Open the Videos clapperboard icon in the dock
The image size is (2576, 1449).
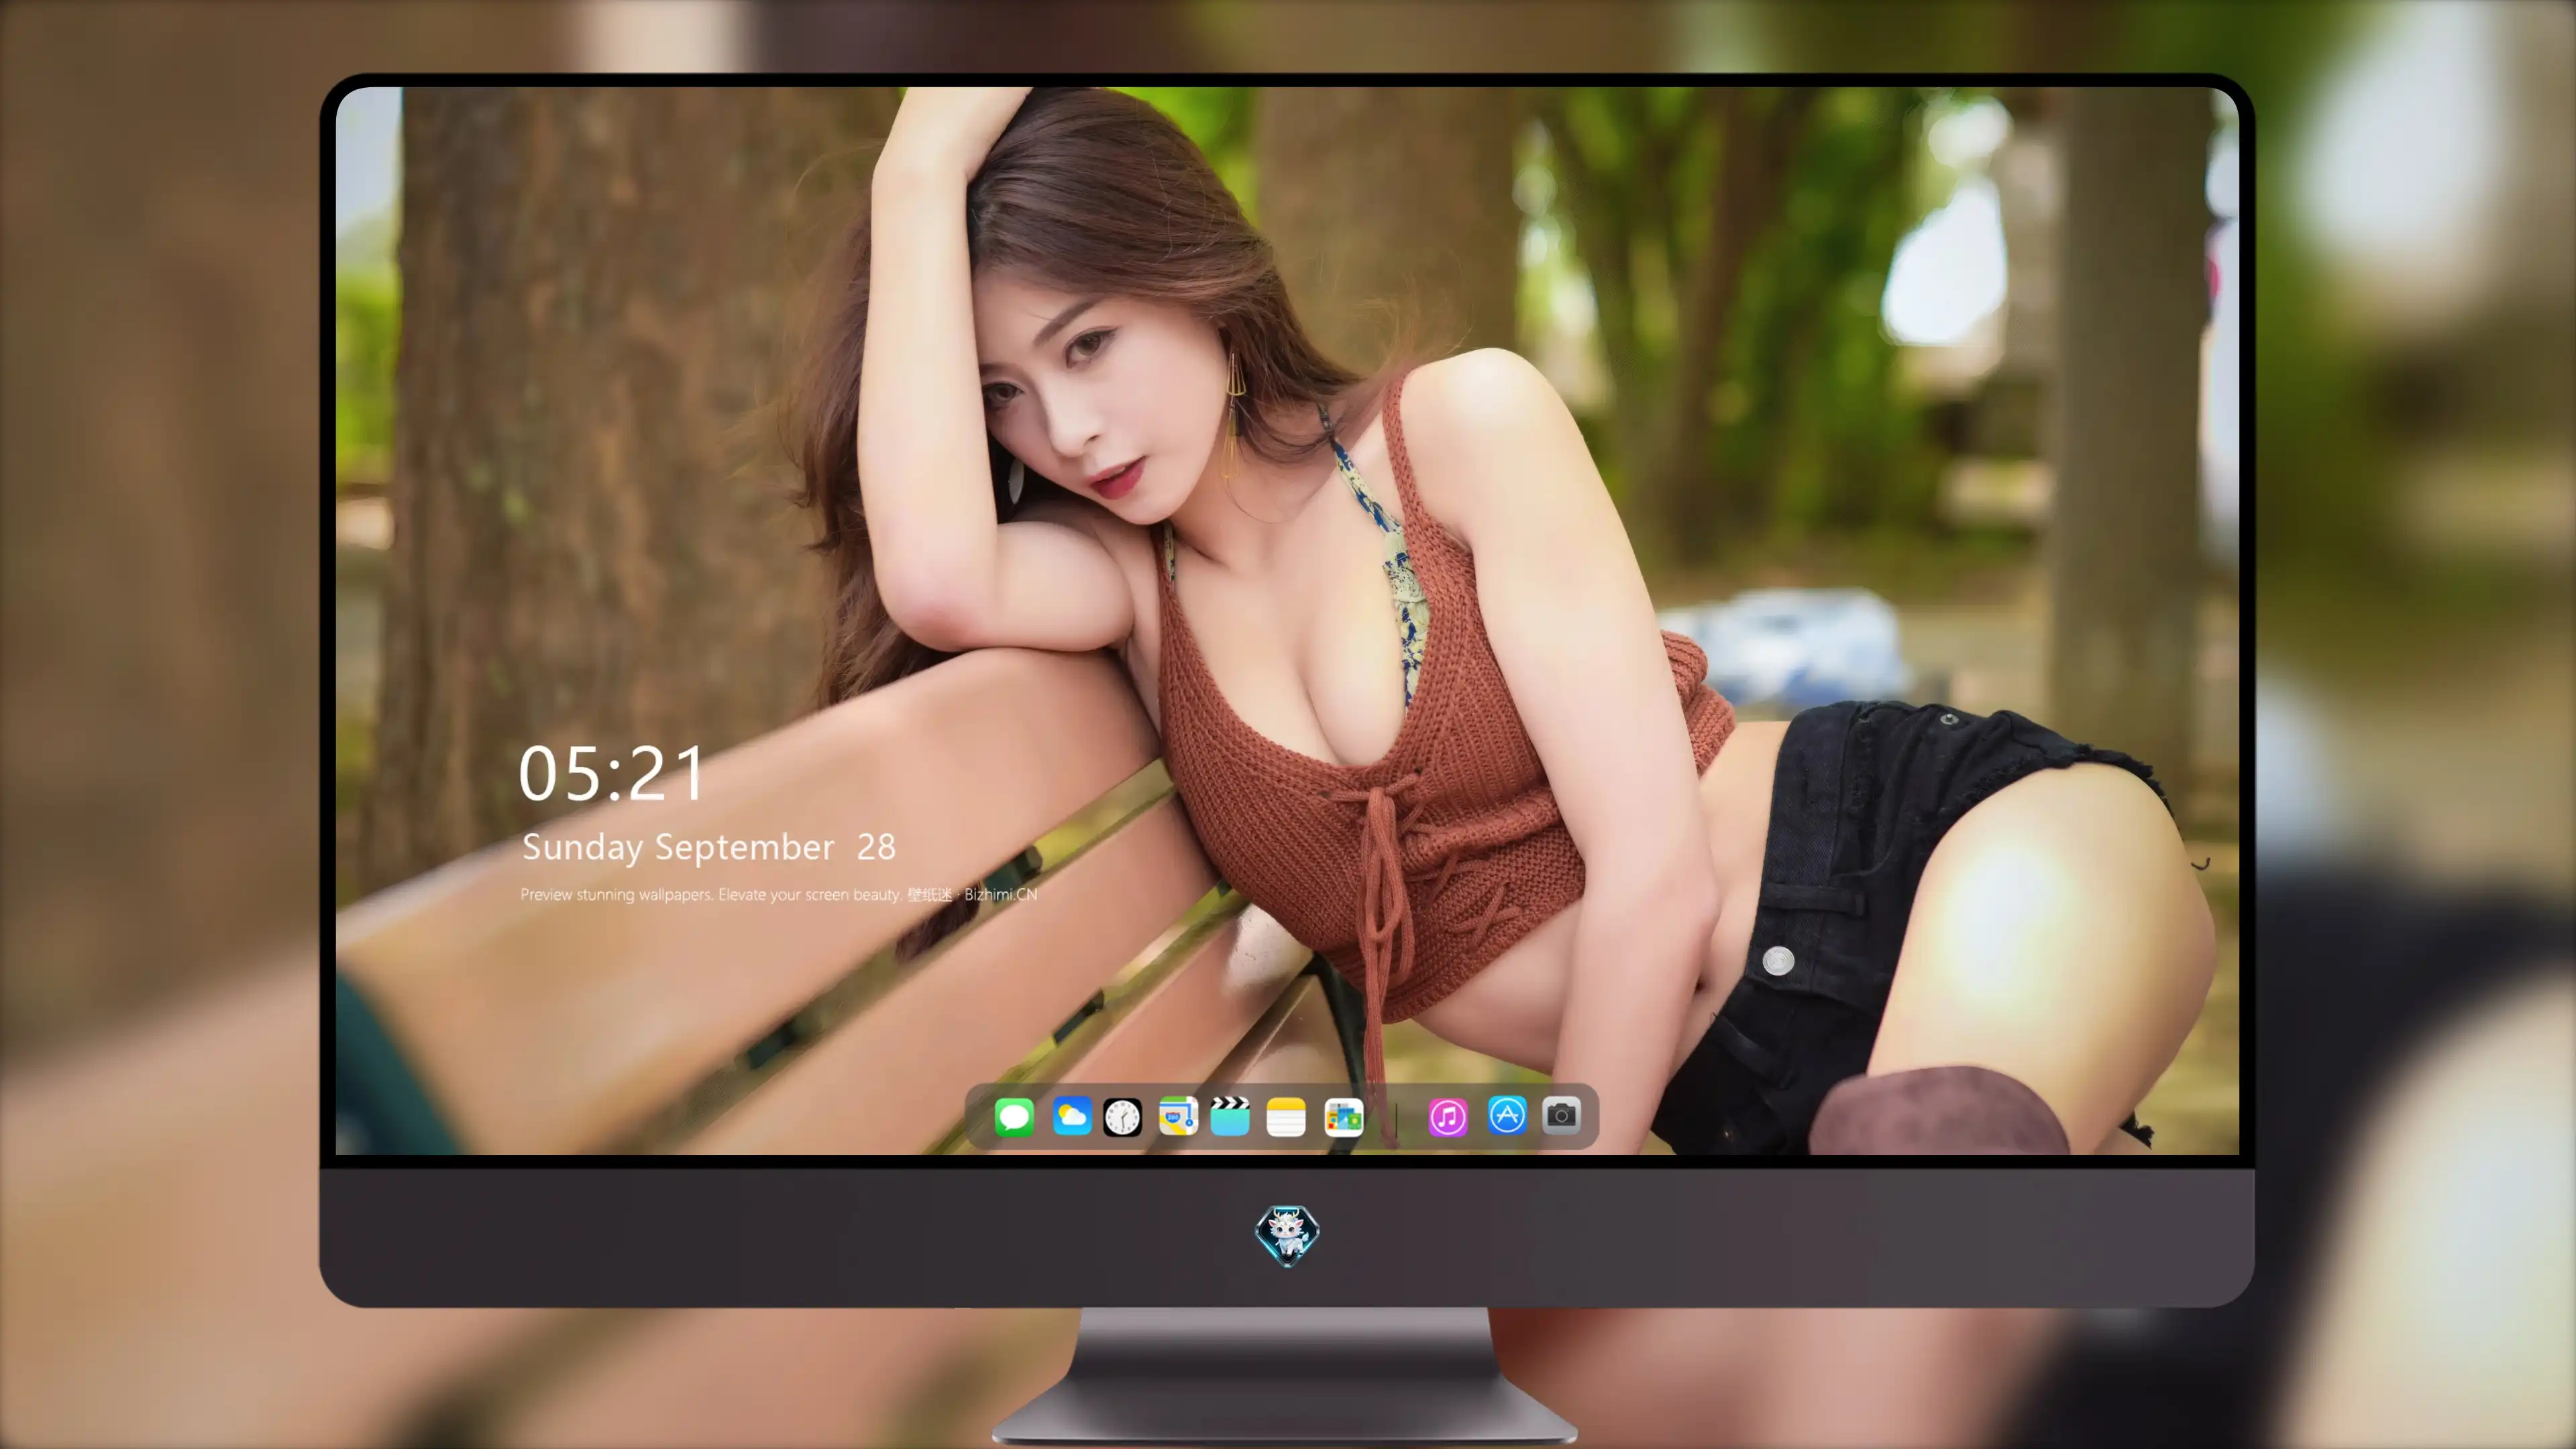[x=1230, y=1116]
